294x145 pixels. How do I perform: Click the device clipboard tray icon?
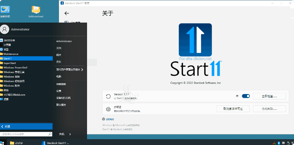[x=288, y=143]
